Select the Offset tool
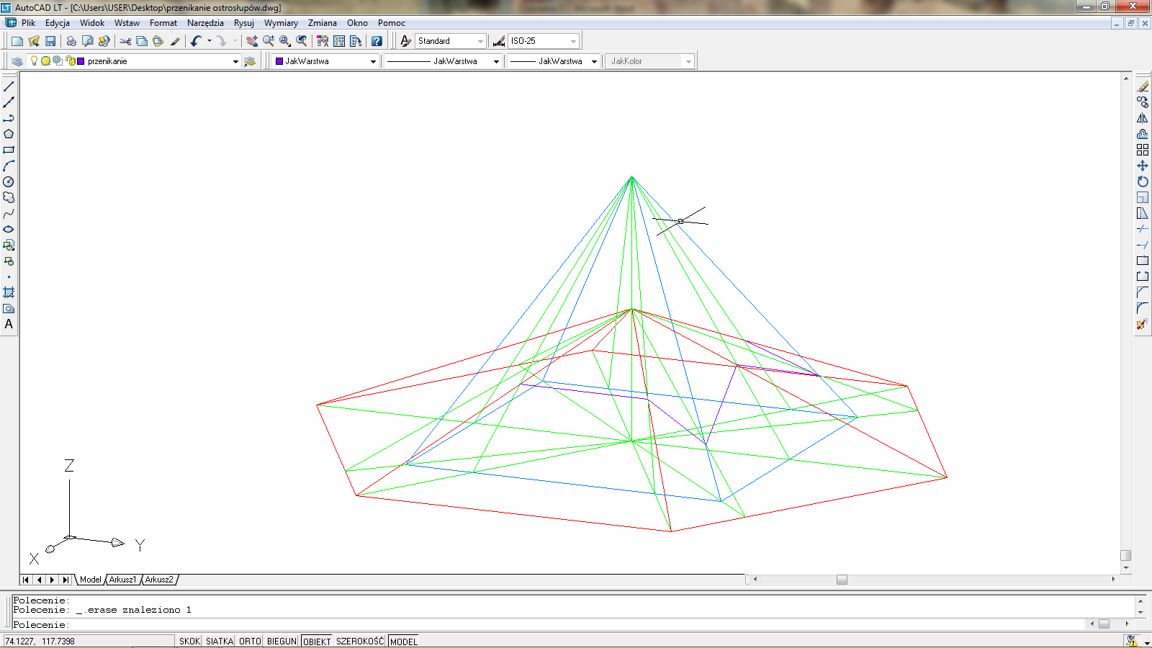The image size is (1152, 648). 1143,134
